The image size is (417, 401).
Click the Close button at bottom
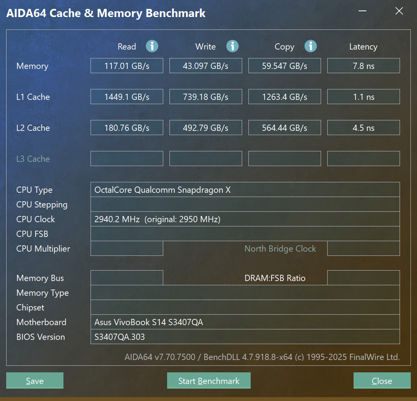pyautogui.click(x=382, y=381)
